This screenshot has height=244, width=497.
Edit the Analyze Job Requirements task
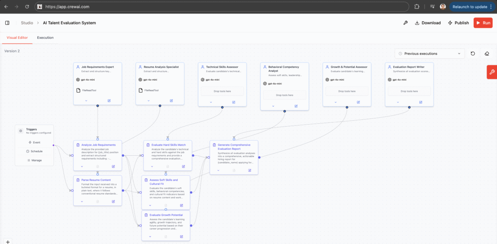click(114, 166)
